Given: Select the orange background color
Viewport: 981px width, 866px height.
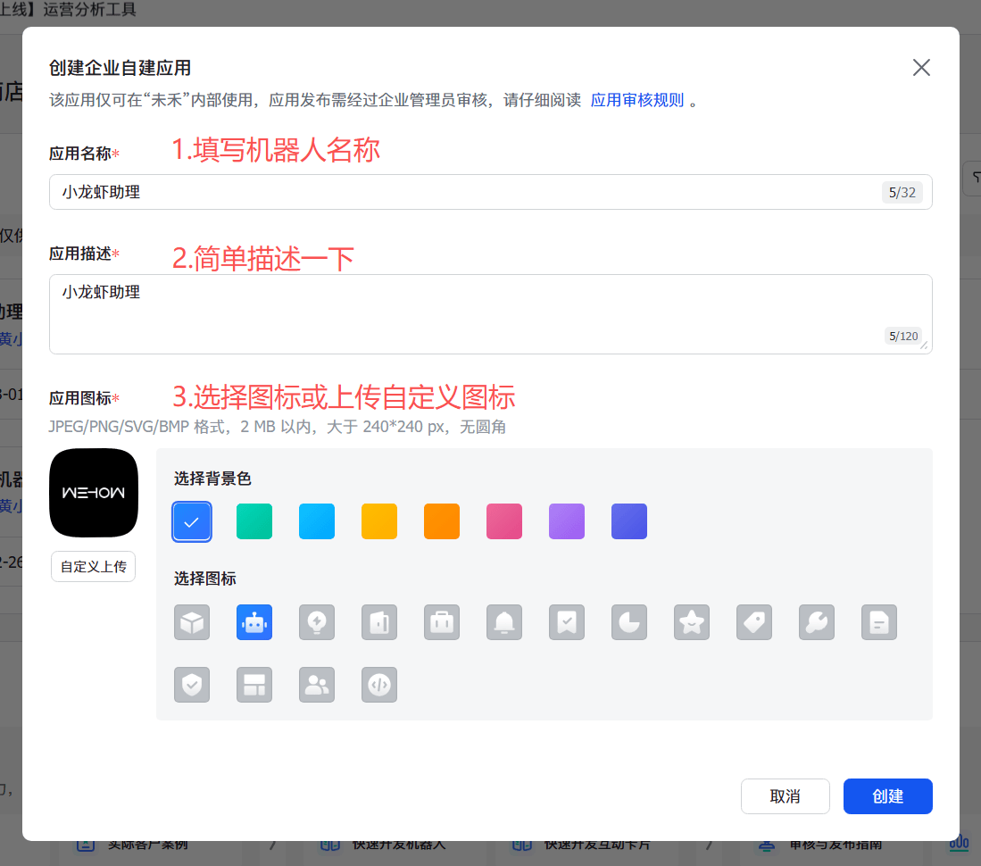Looking at the screenshot, I should [x=442, y=521].
